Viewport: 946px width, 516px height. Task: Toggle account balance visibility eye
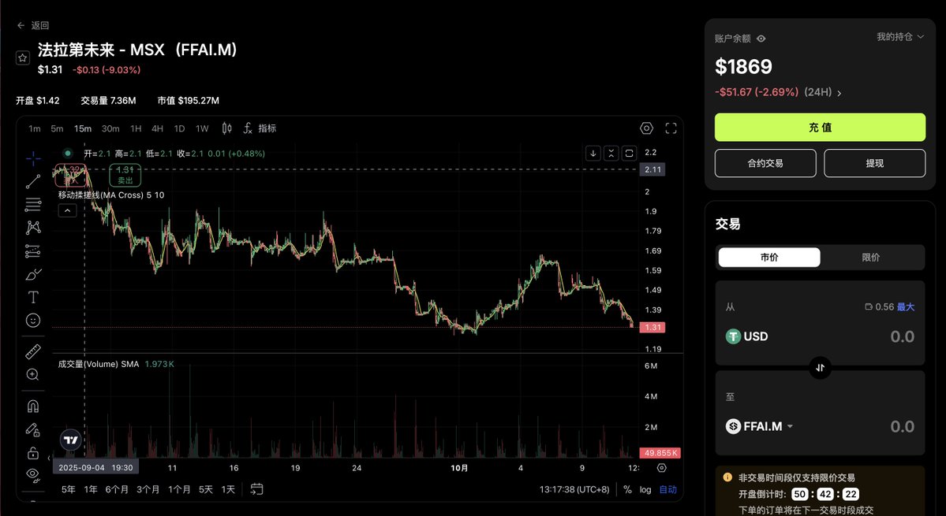tap(761, 39)
